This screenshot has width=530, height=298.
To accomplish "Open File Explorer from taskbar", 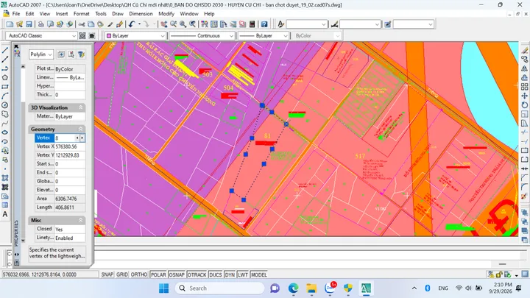I will point(311,288).
